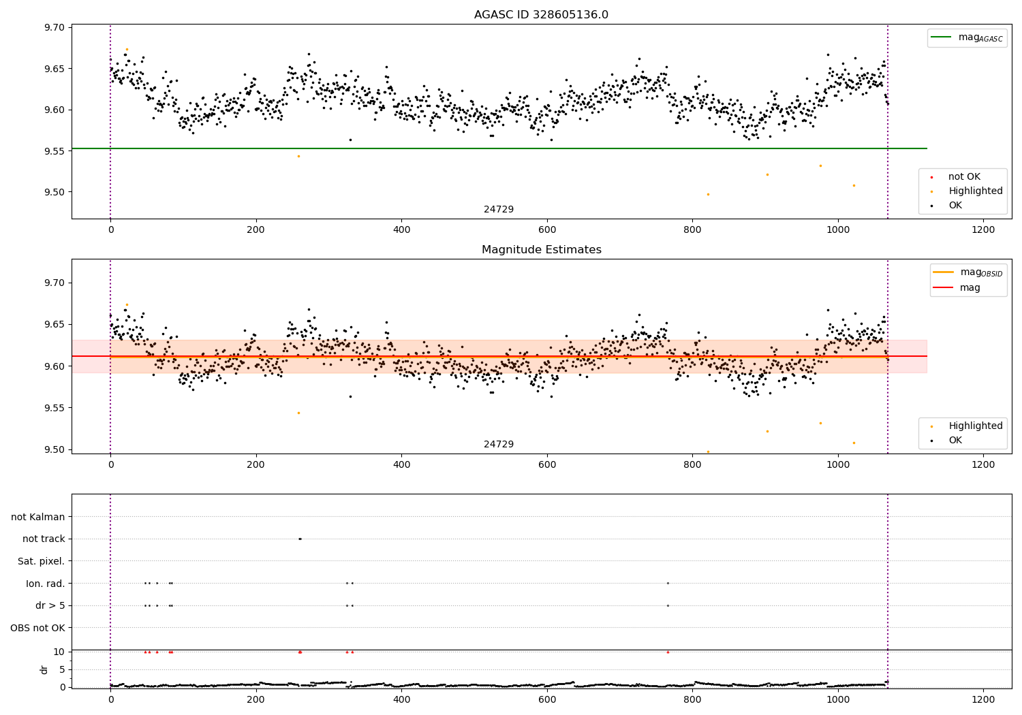Click the 'dr > 5' axis label
1022x715 pixels.
[50, 605]
